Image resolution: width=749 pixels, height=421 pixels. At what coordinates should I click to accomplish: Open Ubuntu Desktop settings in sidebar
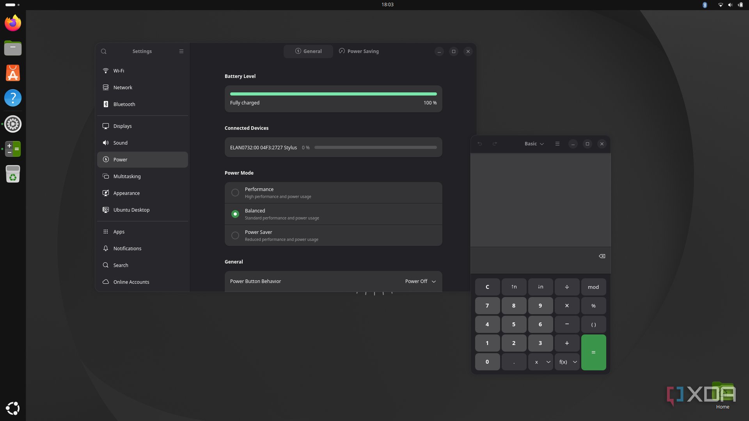point(142,210)
